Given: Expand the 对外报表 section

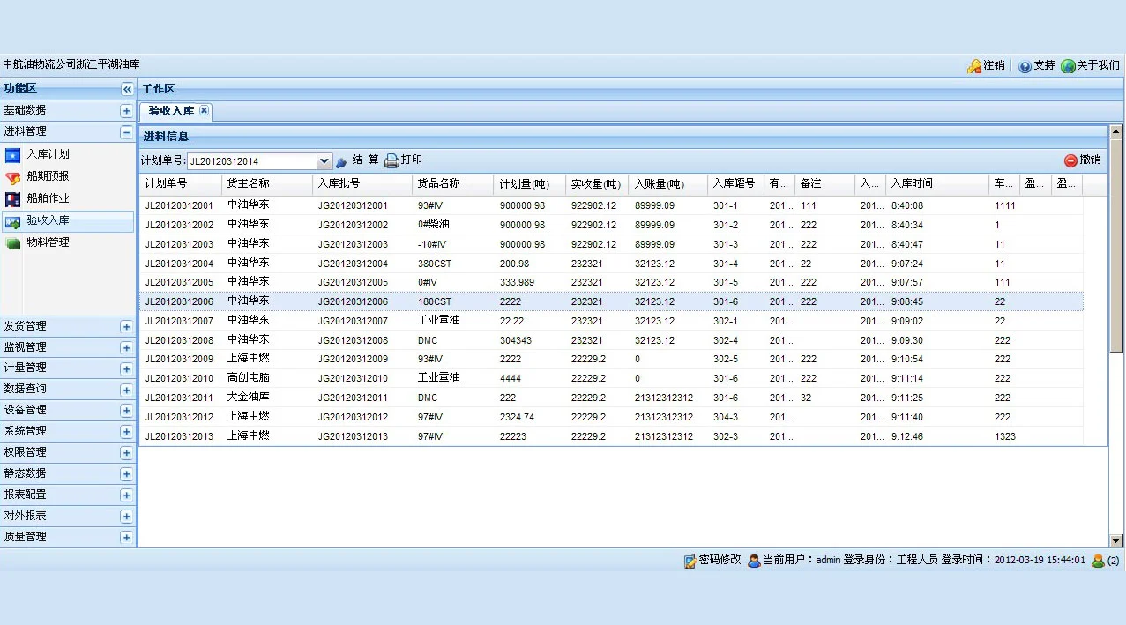Looking at the screenshot, I should click(x=126, y=517).
